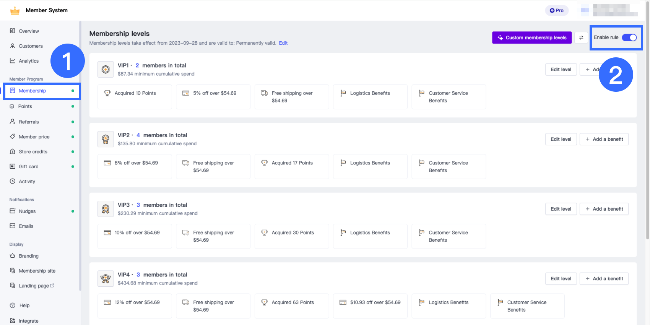The height and width of the screenshot is (325, 650).
Task: Select VIP4 $10.93 off over $54.69 card
Action: [370, 306]
